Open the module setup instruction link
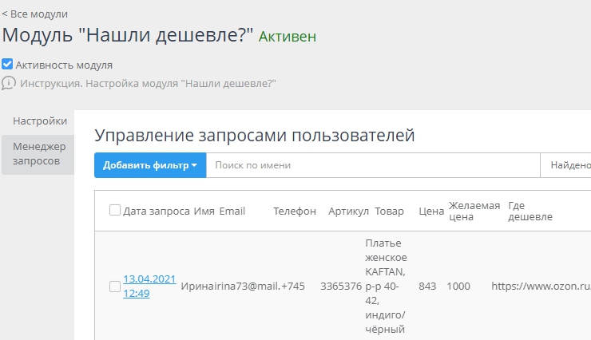Viewport: 591px width, 340px height. pyautogui.click(x=148, y=83)
